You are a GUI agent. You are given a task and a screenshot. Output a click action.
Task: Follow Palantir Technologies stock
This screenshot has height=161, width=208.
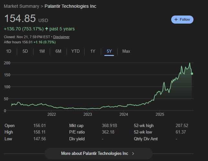pos(182,19)
